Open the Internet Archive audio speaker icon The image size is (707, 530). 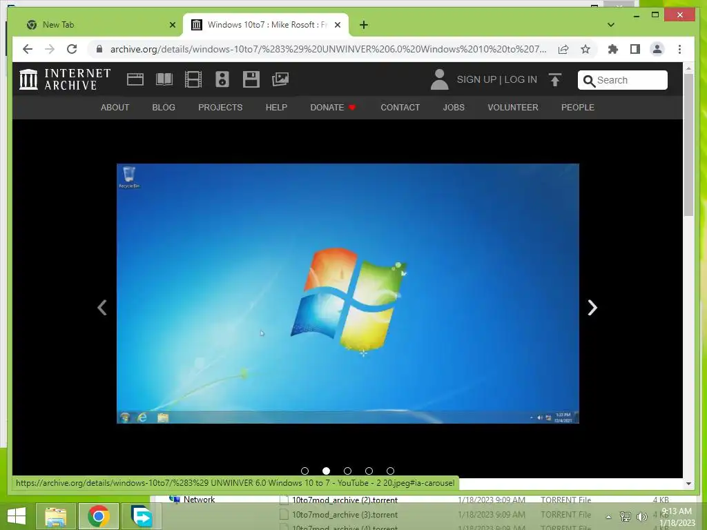(x=222, y=79)
